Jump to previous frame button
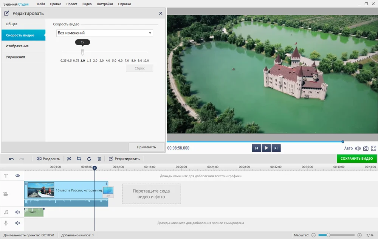Image resolution: width=378 pixels, height=239 pixels. (x=256, y=148)
